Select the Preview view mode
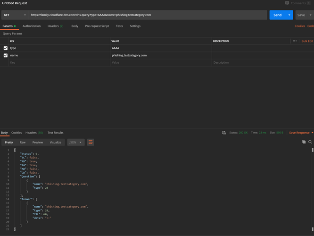This screenshot has width=314, height=236. pyautogui.click(x=38, y=142)
